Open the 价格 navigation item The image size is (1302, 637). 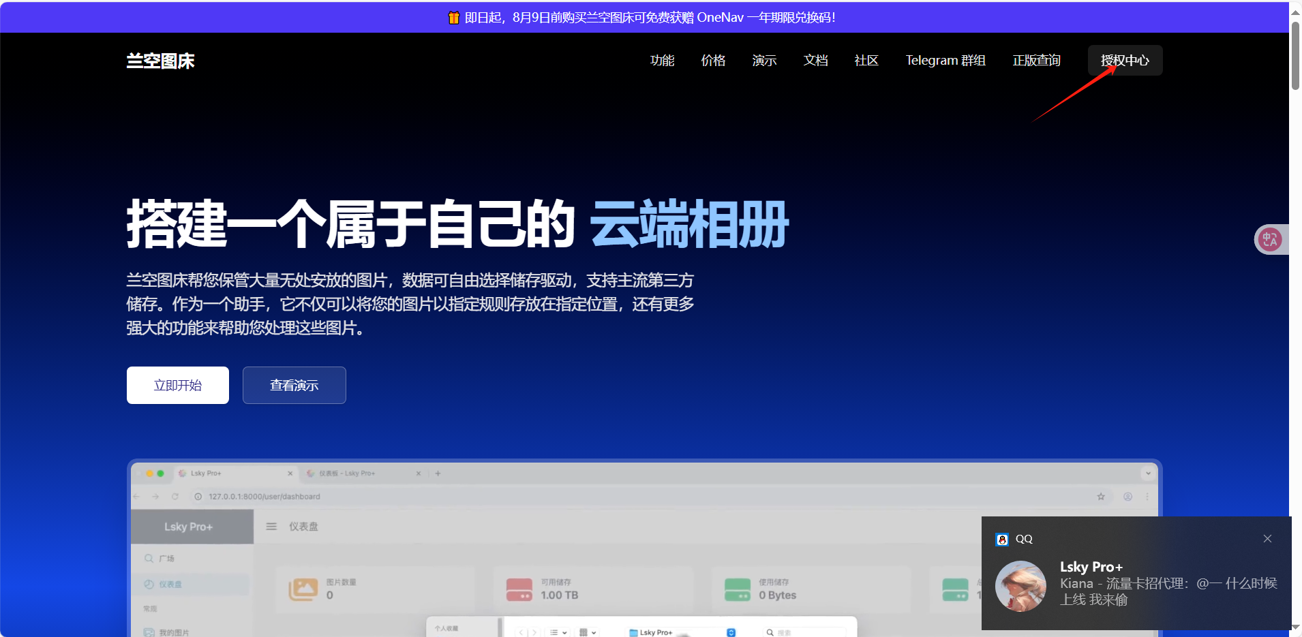713,61
